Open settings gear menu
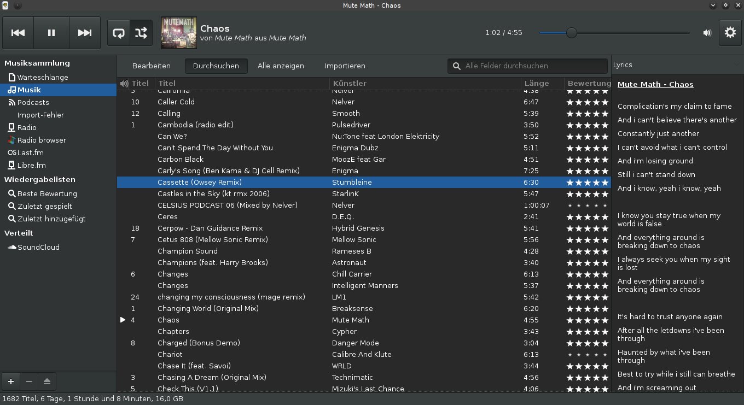The height and width of the screenshot is (405, 744). pos(730,33)
